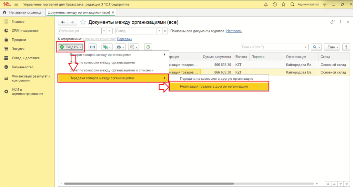The height and width of the screenshot is (187, 353).
Task: Add this page to favorites star
Action: (x=83, y=22)
